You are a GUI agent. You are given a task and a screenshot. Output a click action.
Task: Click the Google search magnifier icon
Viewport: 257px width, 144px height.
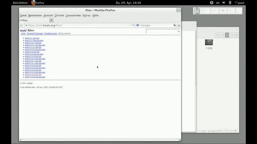coord(175,25)
